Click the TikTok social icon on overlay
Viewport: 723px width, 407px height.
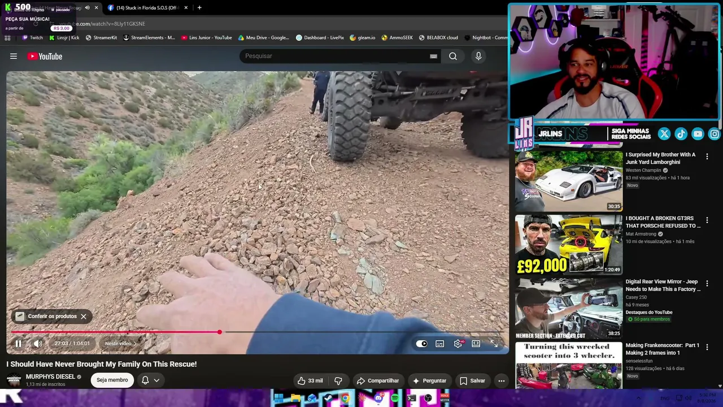(681, 134)
